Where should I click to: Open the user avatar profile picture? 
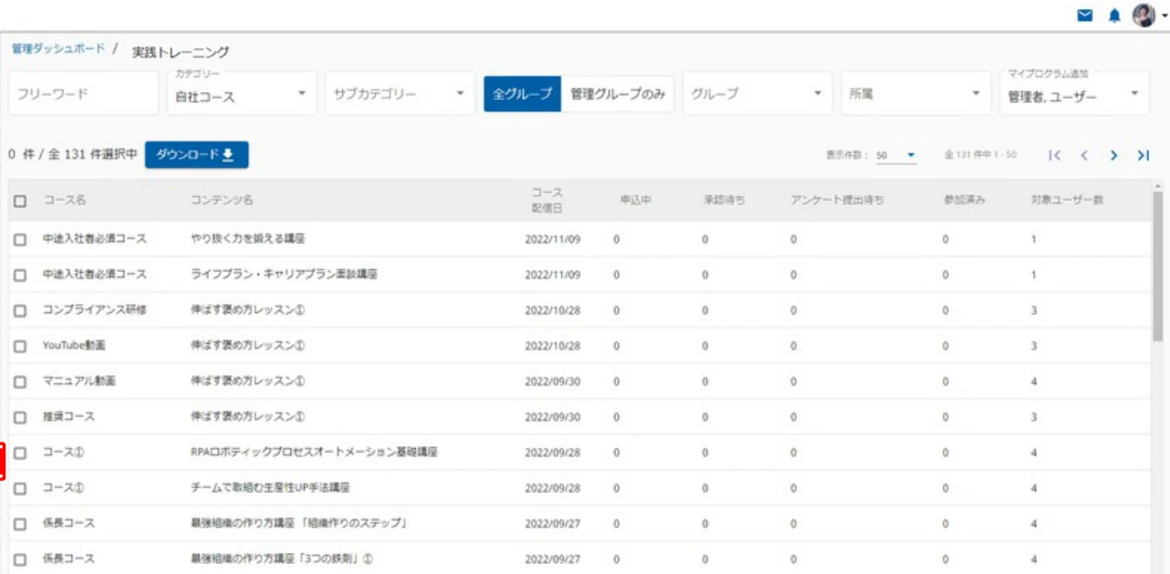tap(1144, 15)
